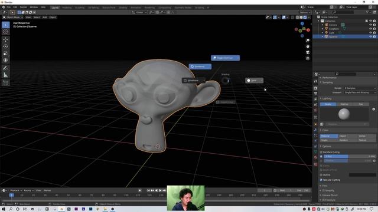
Task: Hide Light in outliner with eye icon
Action: pos(370,32)
